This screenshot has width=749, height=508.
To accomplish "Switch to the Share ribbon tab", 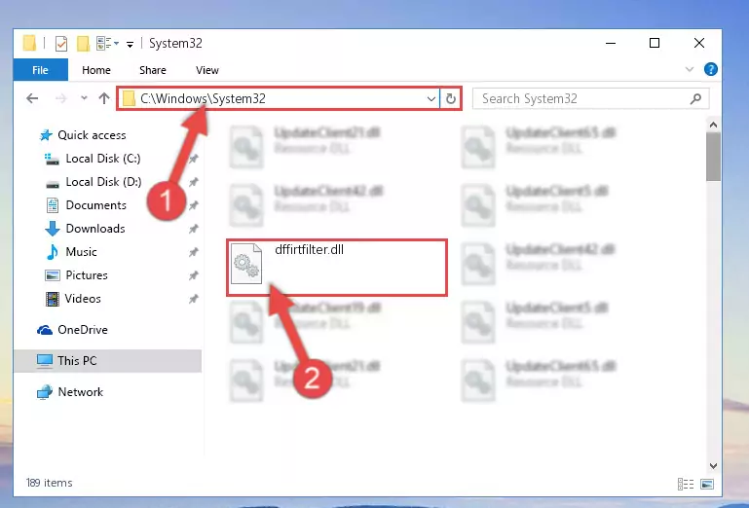I will (x=153, y=70).
